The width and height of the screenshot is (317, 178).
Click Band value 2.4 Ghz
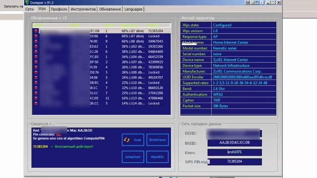(x=218, y=89)
